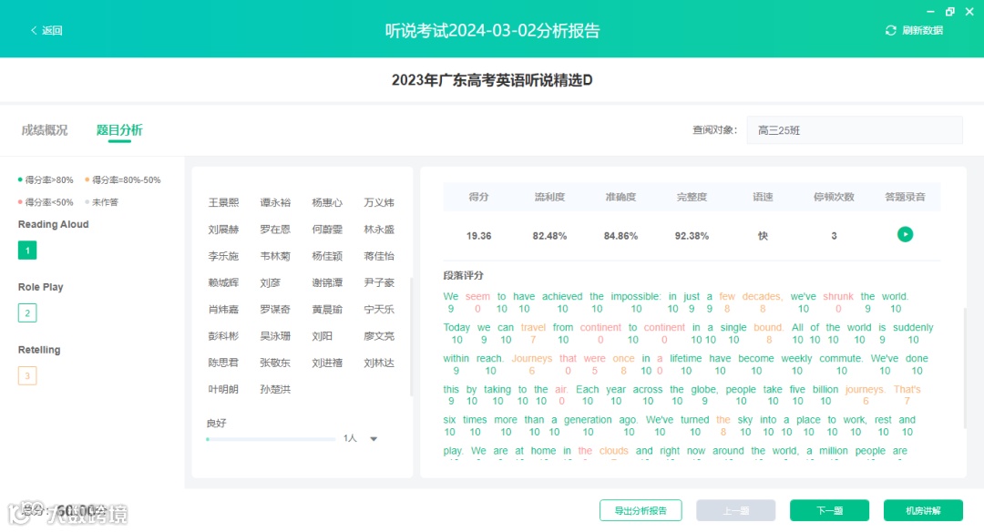The height and width of the screenshot is (532, 984).
Task: Click the disabled 上一题 button
Action: point(735,511)
